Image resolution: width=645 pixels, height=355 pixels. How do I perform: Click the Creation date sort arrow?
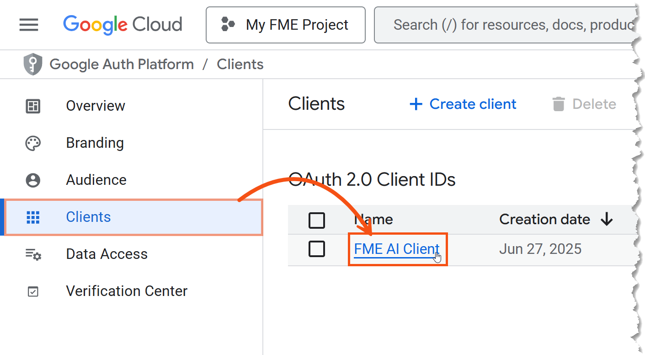tap(607, 220)
